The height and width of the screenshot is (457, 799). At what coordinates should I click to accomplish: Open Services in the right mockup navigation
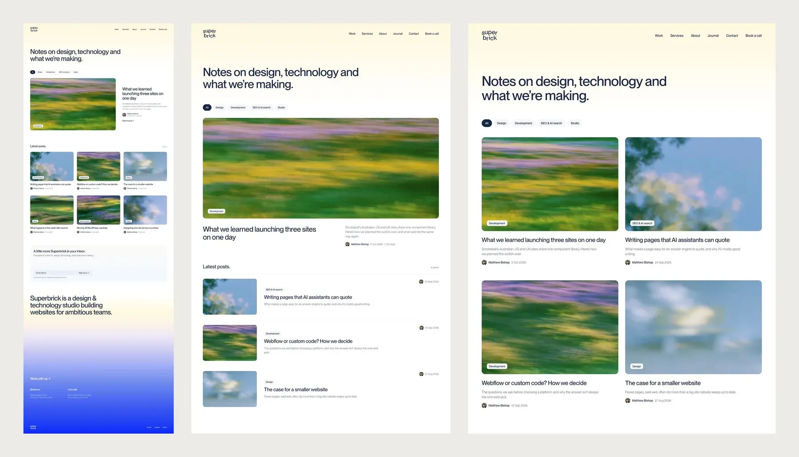click(677, 36)
